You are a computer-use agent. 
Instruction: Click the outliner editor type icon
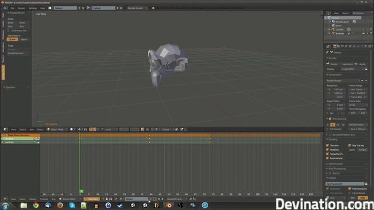[x=328, y=13]
